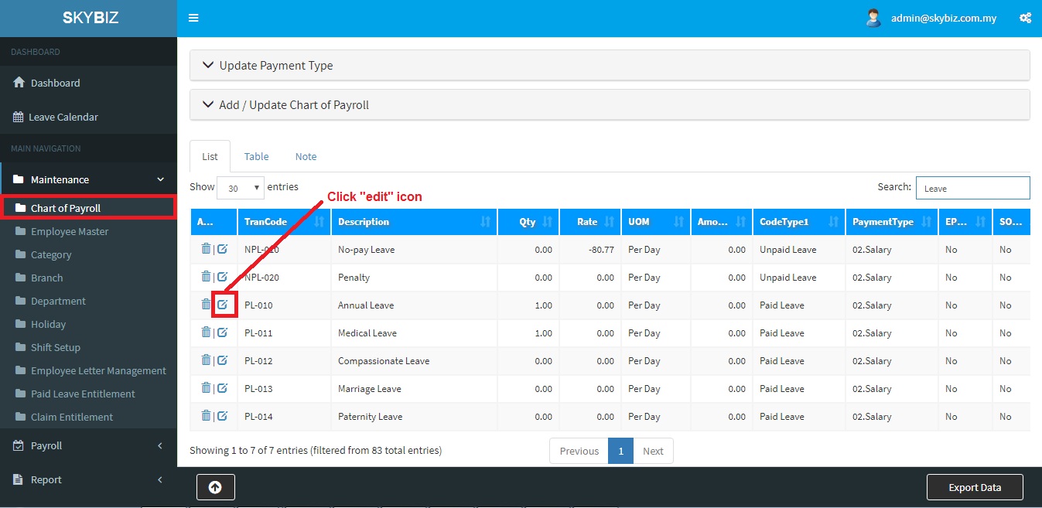Click edit icon for Medical Leave row
This screenshot has height=508, width=1042.
pos(223,332)
